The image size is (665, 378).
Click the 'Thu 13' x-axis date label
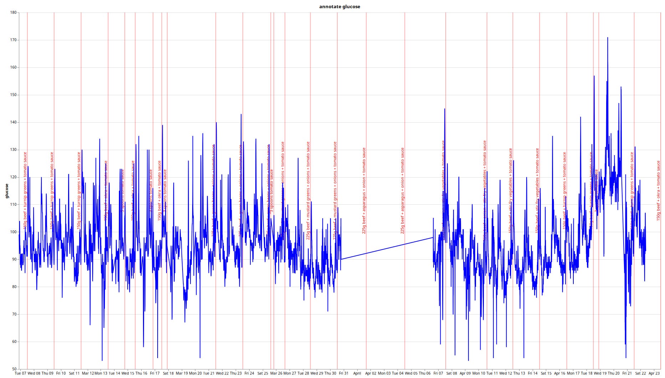tap(519, 374)
